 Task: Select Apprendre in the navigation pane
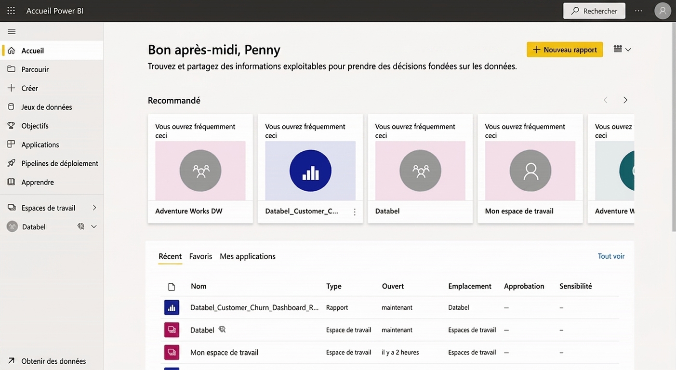coord(52,182)
